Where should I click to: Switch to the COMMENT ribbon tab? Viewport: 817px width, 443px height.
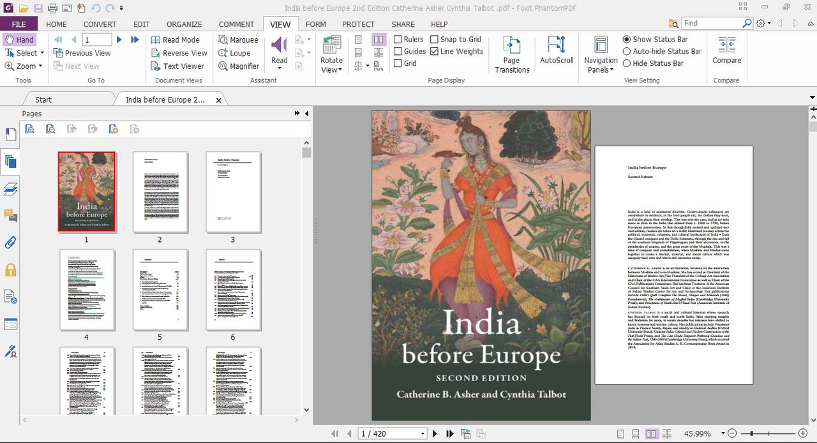236,24
